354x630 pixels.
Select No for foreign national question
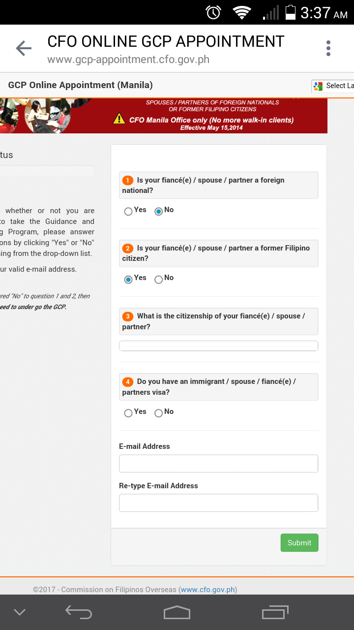coord(158,212)
